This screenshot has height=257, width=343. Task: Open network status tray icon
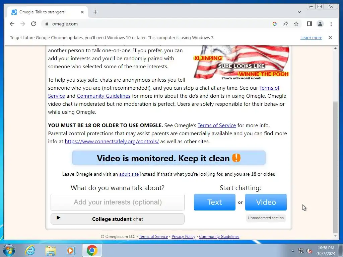[x=301, y=251]
